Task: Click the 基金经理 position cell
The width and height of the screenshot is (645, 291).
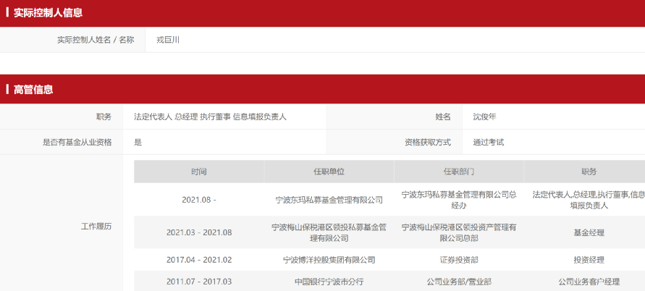Action: [x=589, y=232]
